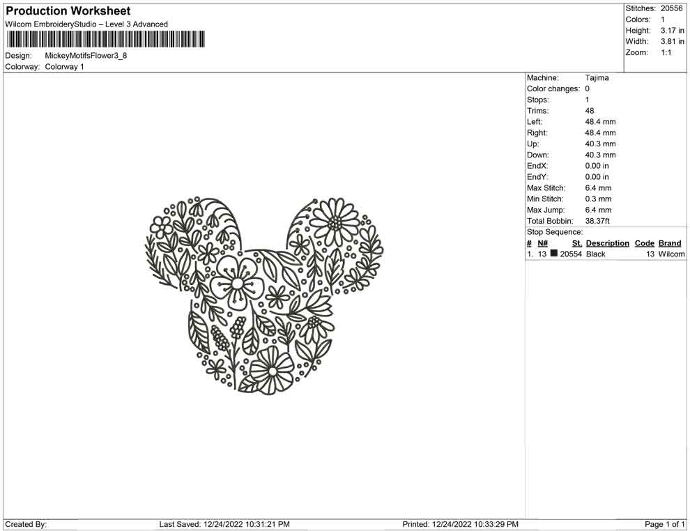Select Up value 40.3 mm

[x=600, y=144]
